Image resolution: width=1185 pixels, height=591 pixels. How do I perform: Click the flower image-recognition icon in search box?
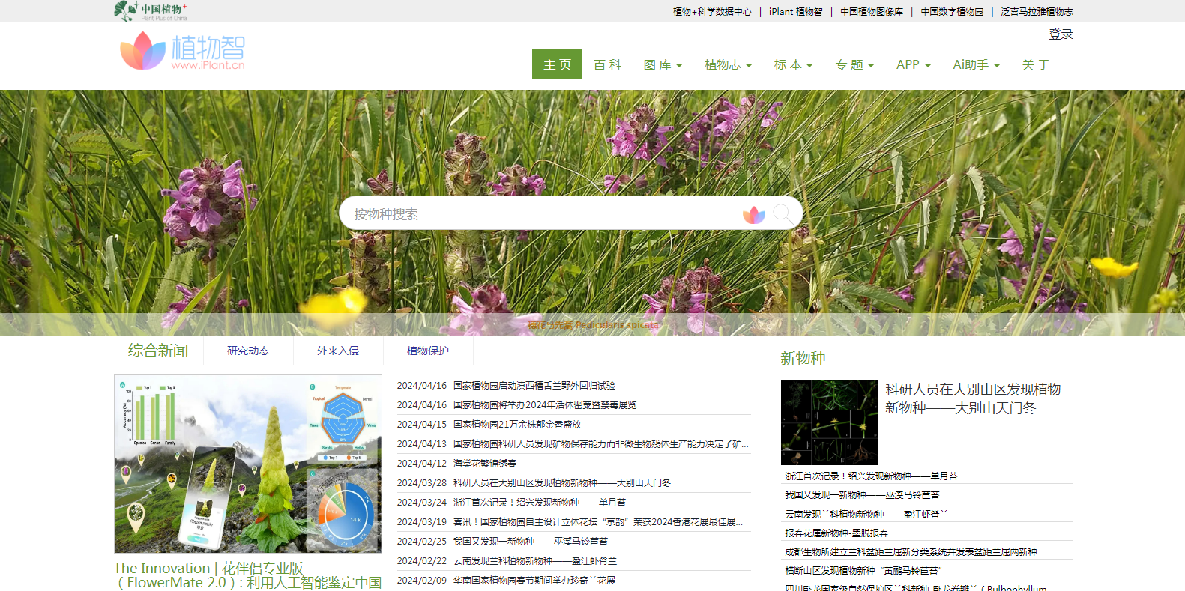coord(753,215)
